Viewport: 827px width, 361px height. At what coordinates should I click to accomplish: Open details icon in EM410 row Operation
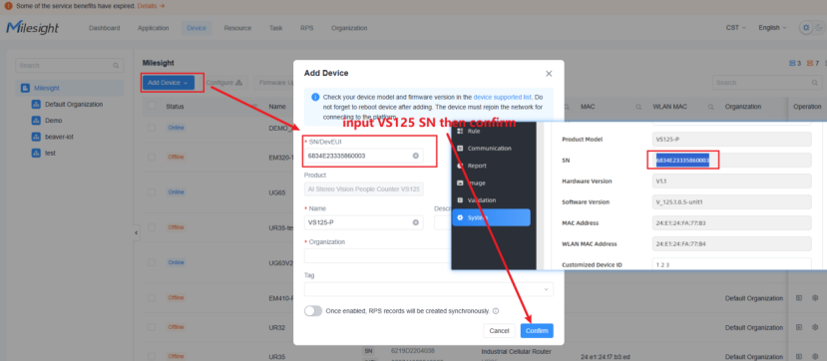pyautogui.click(x=799, y=298)
